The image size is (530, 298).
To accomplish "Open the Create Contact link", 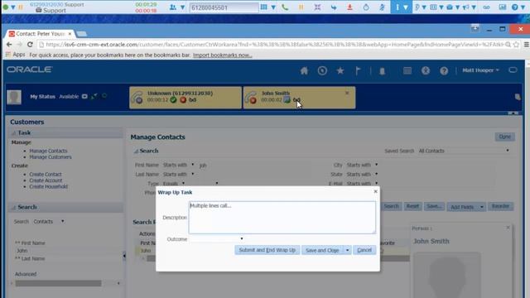I will (46, 175).
